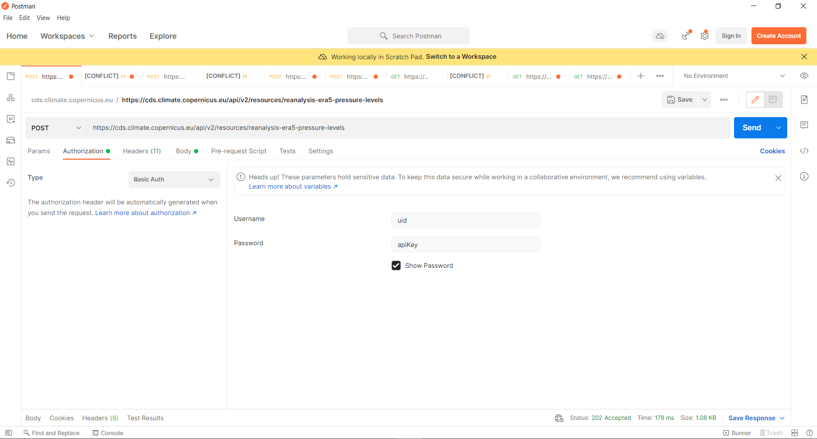Switch to the request Headers (11) tab

(x=142, y=151)
